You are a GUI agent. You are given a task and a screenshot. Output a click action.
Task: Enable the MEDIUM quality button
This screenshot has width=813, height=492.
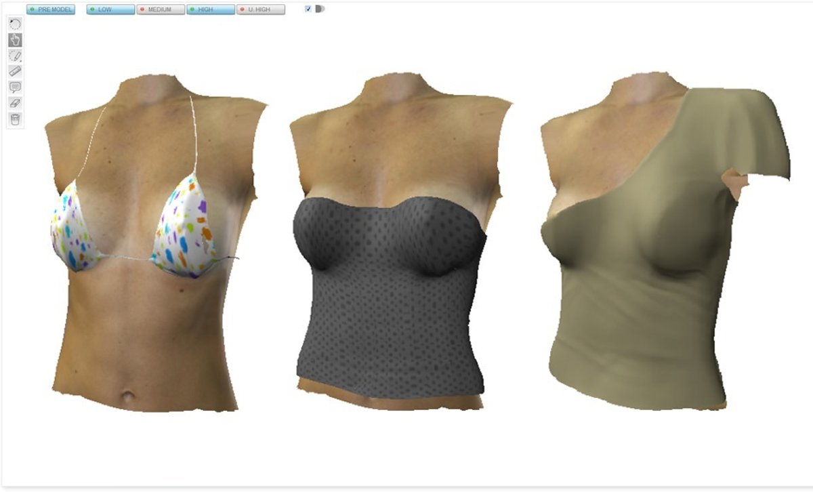point(161,10)
